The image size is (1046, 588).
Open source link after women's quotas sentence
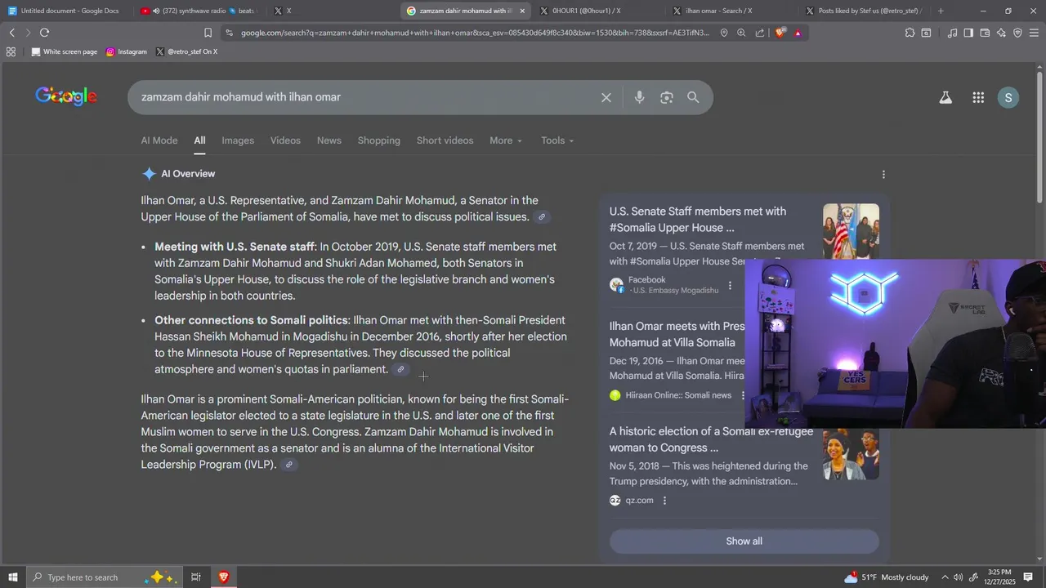pyautogui.click(x=400, y=370)
